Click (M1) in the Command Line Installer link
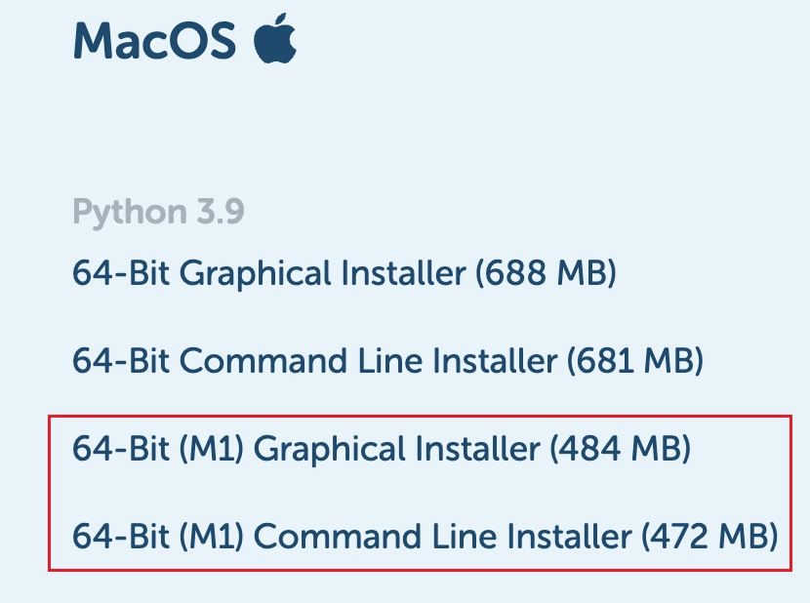Screen dimensions: 810x603 219,536
